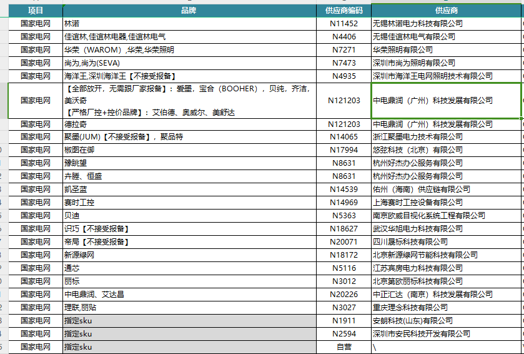Click supplier code N5363
Screen dimensions: 524x354
[344, 216]
